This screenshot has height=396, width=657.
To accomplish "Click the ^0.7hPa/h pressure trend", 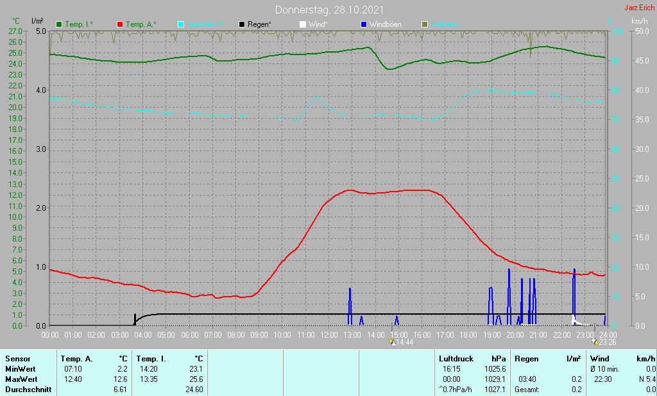I will coord(456,390).
